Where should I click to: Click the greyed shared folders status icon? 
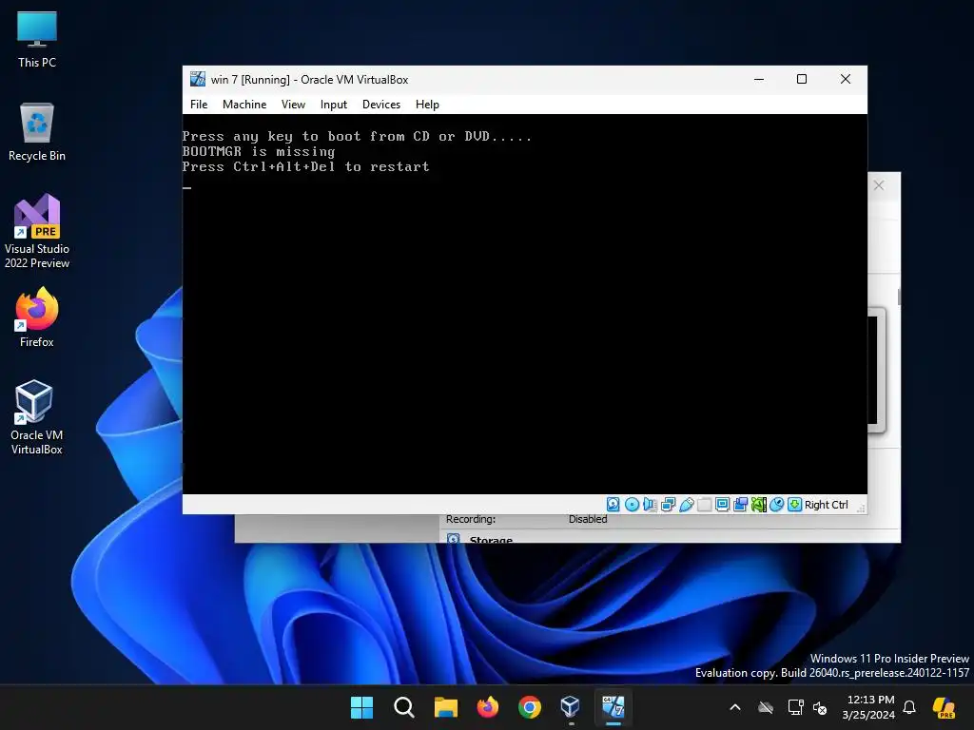[705, 505]
